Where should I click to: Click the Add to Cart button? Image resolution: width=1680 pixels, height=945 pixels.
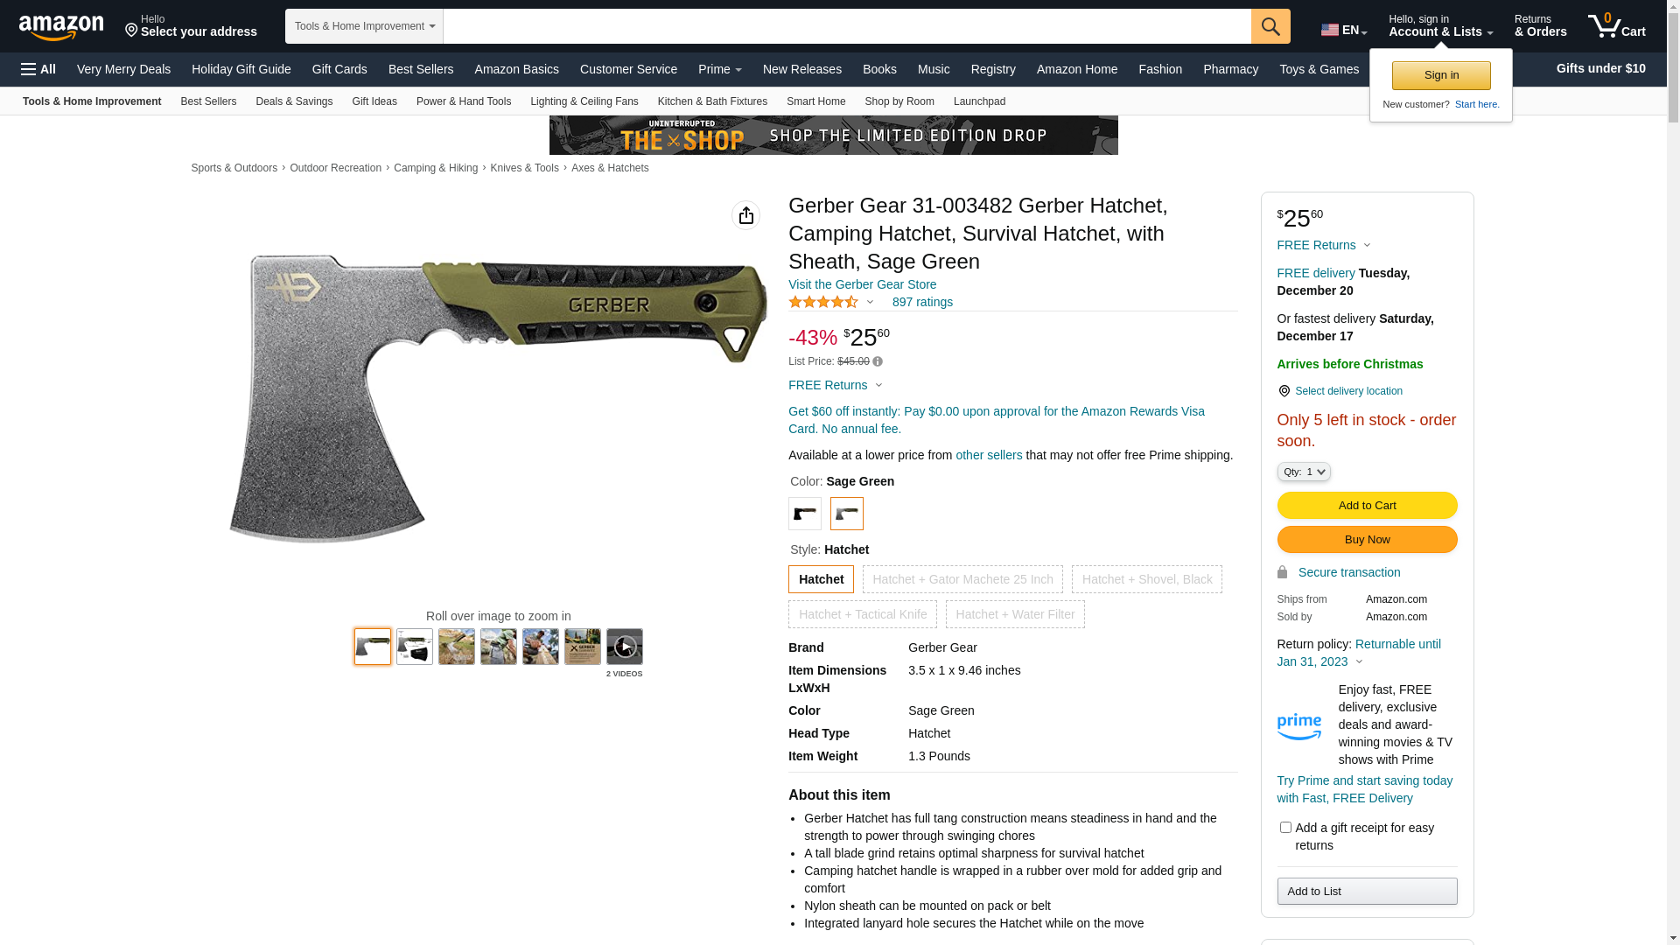tap(1367, 505)
